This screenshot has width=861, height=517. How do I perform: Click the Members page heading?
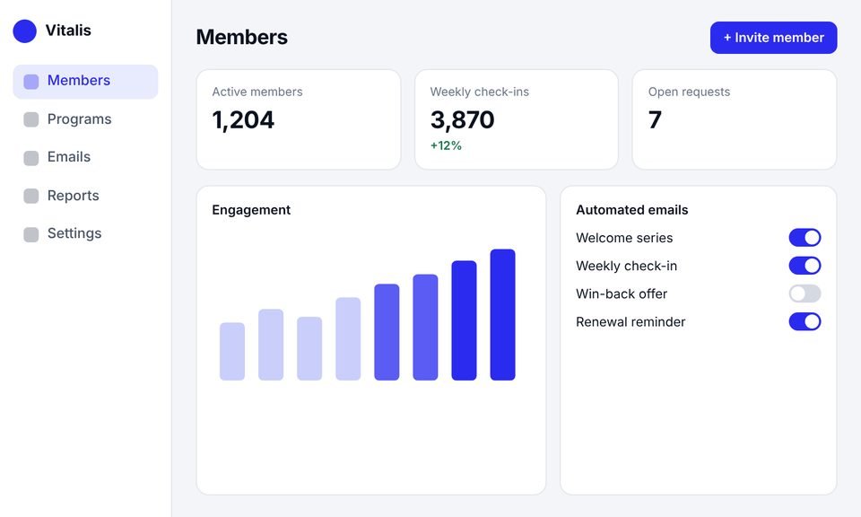[241, 38]
